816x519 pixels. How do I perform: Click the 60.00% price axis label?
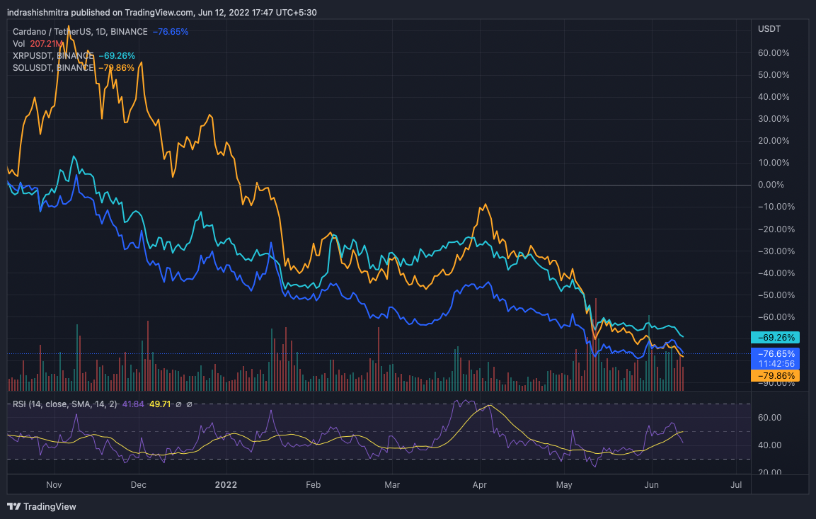[x=774, y=53]
